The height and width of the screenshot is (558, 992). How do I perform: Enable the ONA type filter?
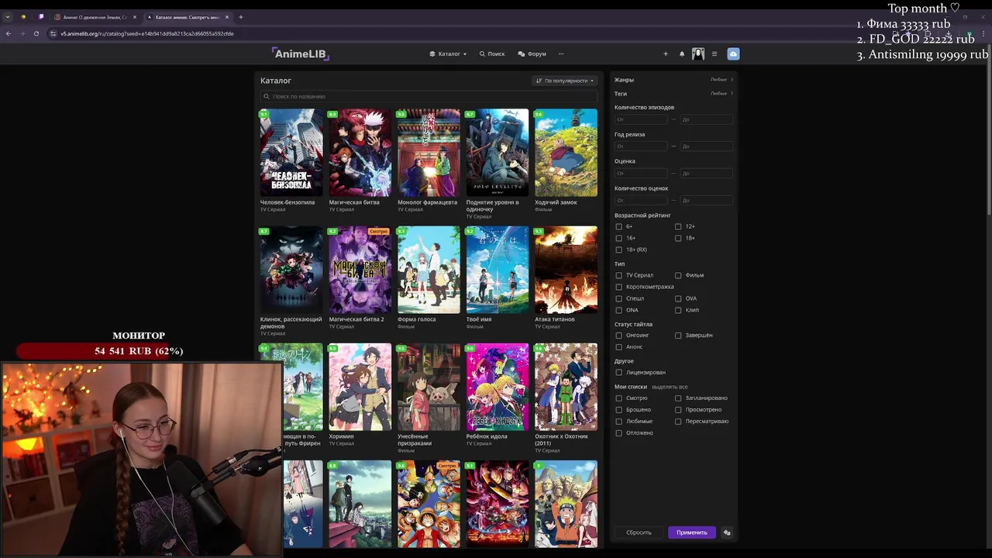[618, 310]
